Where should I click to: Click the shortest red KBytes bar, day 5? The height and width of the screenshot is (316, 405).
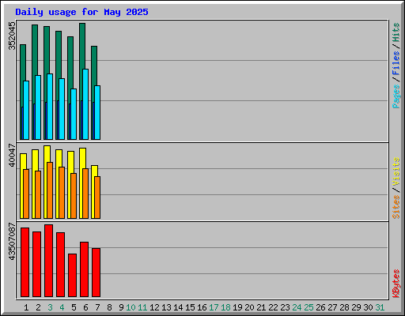(72, 275)
